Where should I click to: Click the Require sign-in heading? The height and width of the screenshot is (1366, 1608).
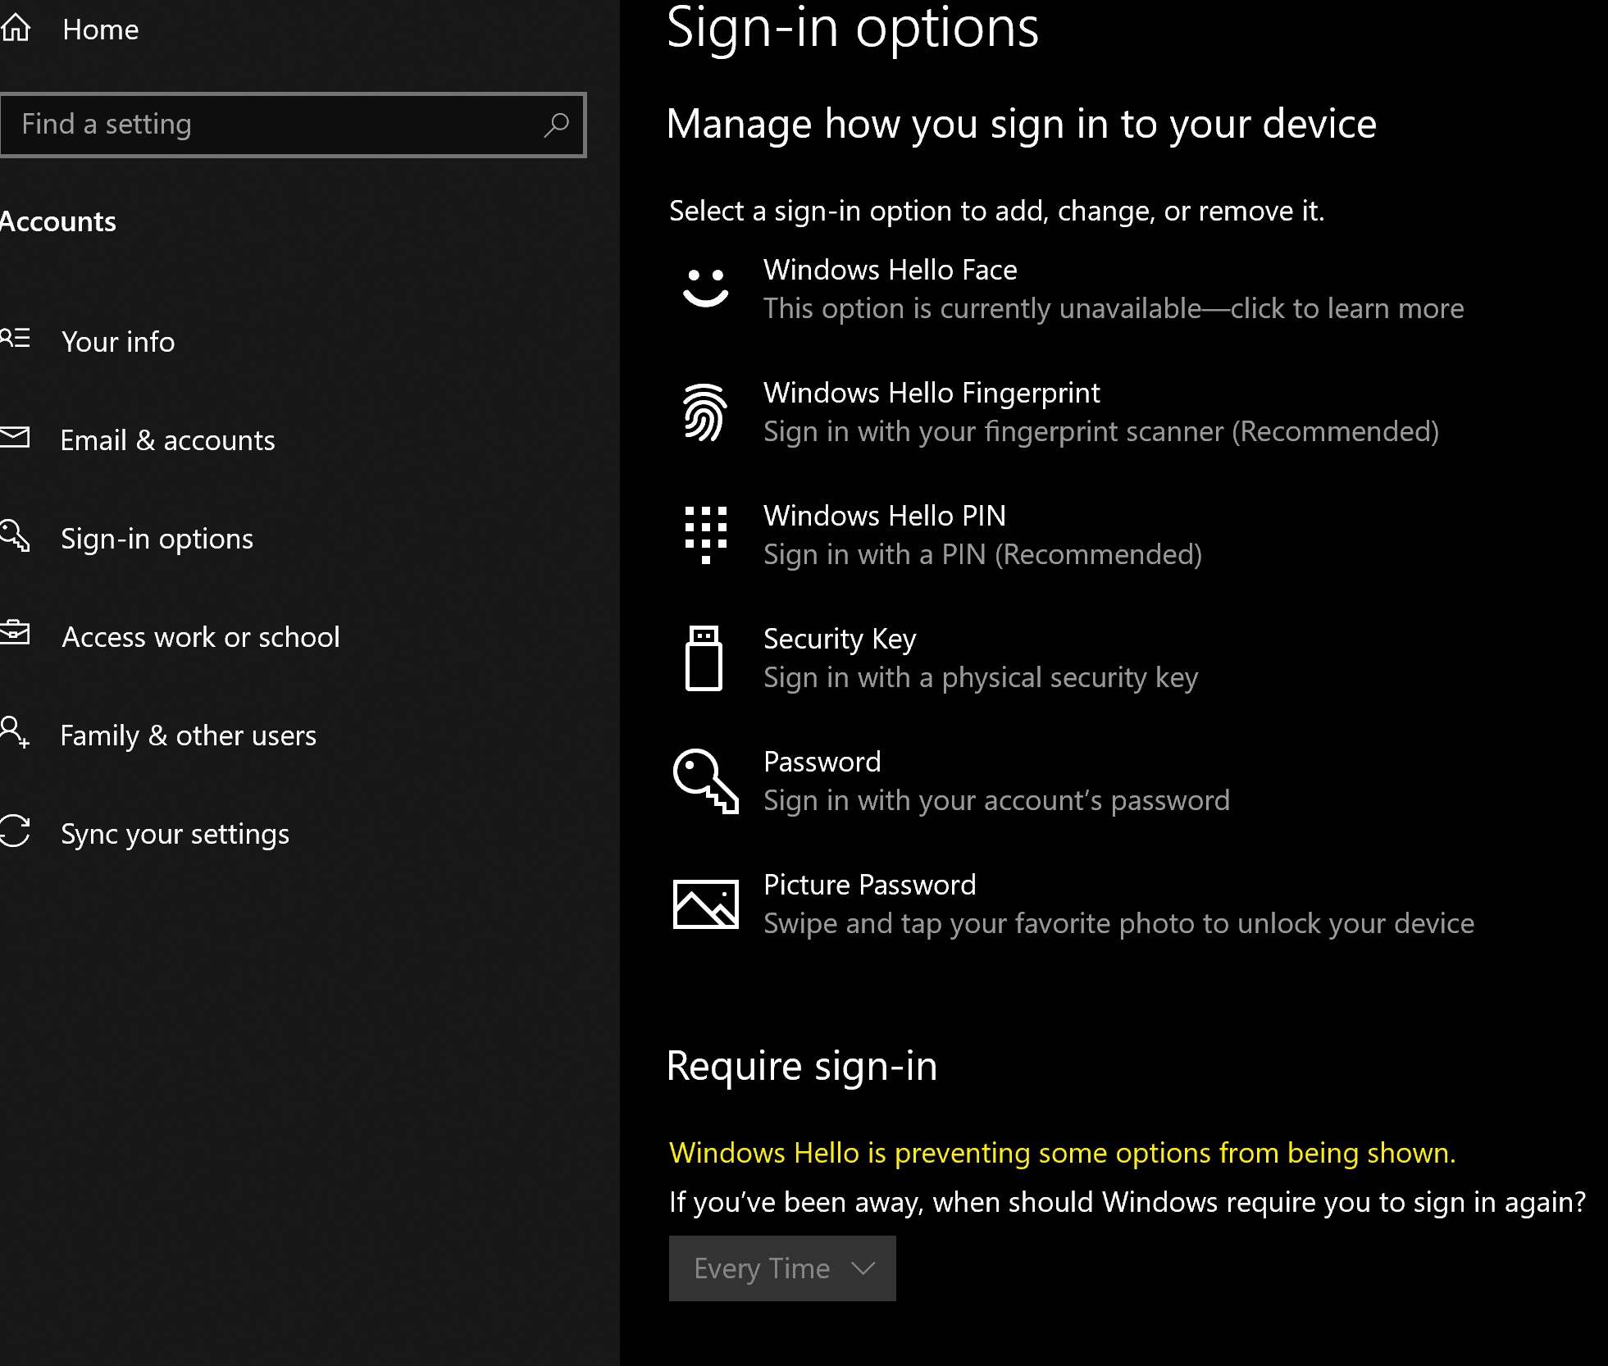801,1066
